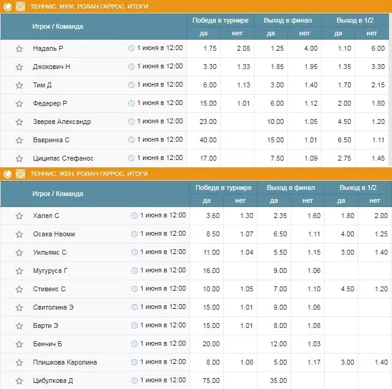The height and width of the screenshot is (389, 392).
Task: Bet on Надаль tournament win at 1.75
Action: 210,48
